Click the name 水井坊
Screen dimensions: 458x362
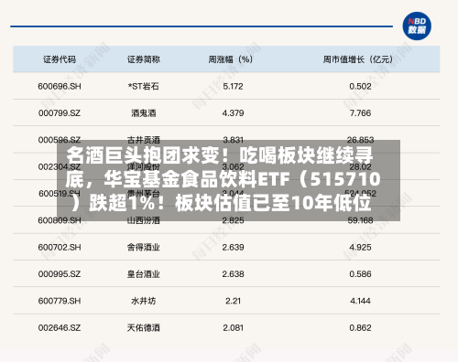[144, 301]
